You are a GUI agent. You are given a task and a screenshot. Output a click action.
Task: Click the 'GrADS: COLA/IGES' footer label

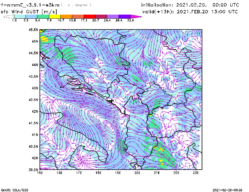(x=15, y=190)
